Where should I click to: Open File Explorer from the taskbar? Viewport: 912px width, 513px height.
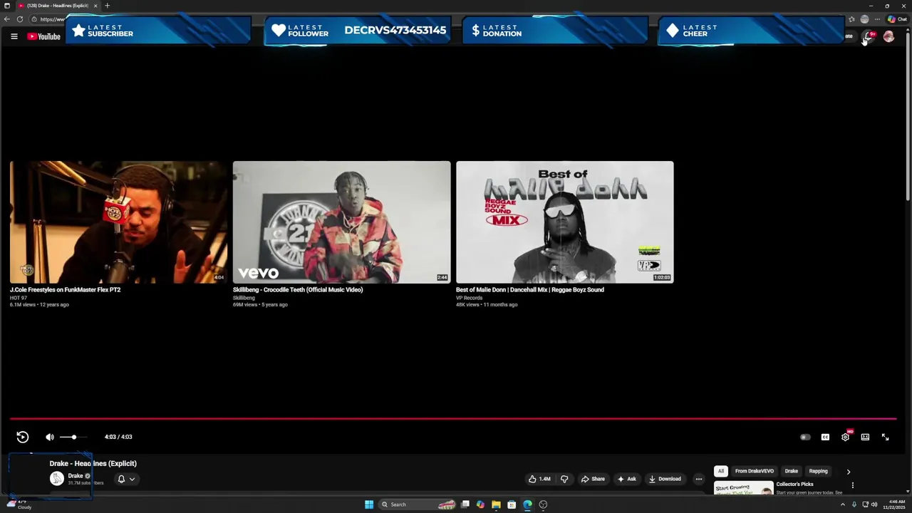pos(496,504)
